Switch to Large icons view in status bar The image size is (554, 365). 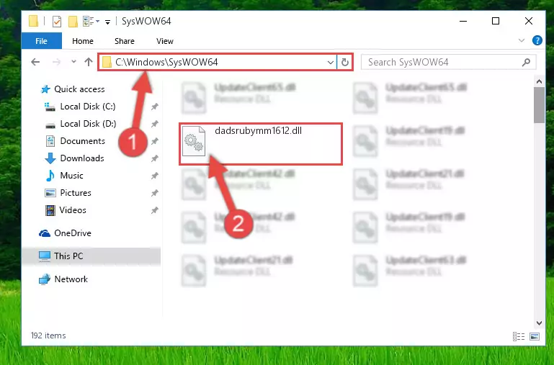tap(535, 336)
